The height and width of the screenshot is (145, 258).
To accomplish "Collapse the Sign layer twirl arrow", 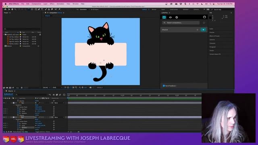I will pos(12,103).
